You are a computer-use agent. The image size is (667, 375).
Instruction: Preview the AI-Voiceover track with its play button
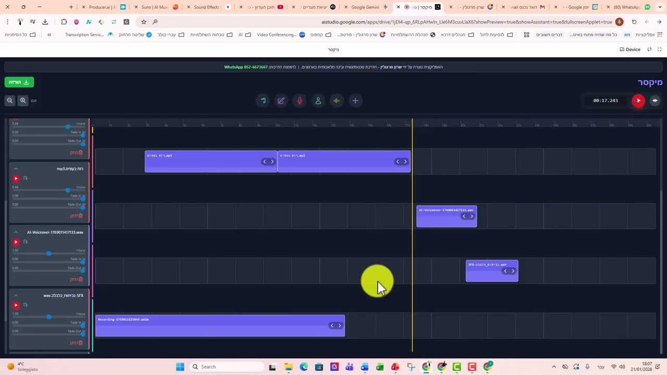point(16,242)
